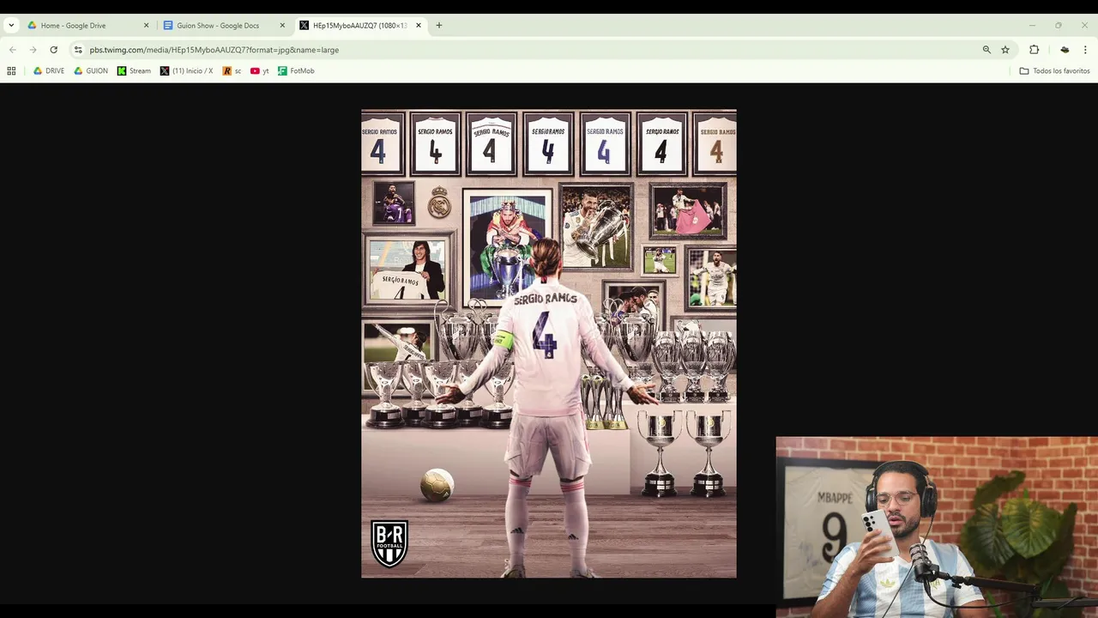Go forward to the next page

point(33,50)
